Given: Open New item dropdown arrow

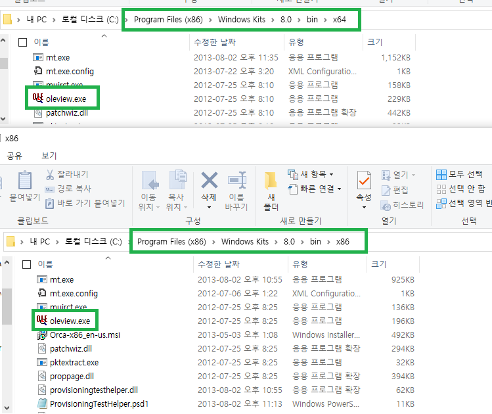Looking at the screenshot, I should pos(331,175).
